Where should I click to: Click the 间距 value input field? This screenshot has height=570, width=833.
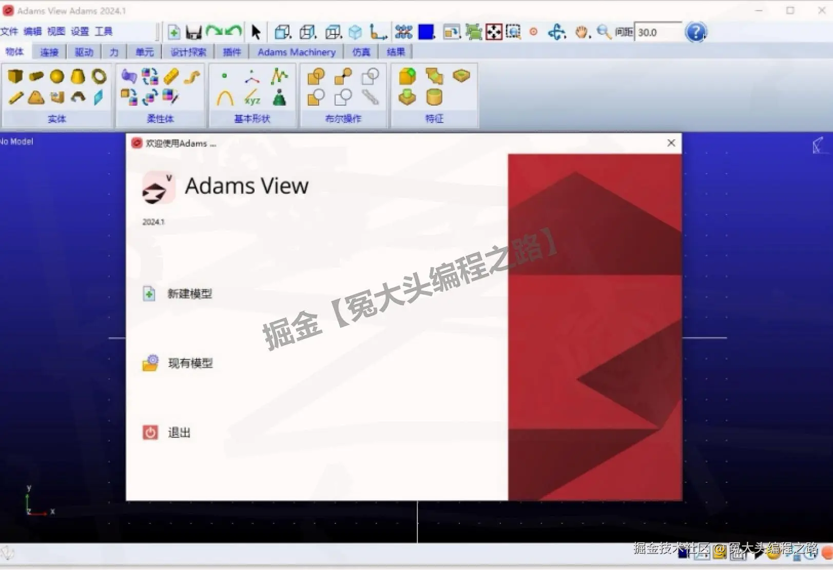(658, 32)
